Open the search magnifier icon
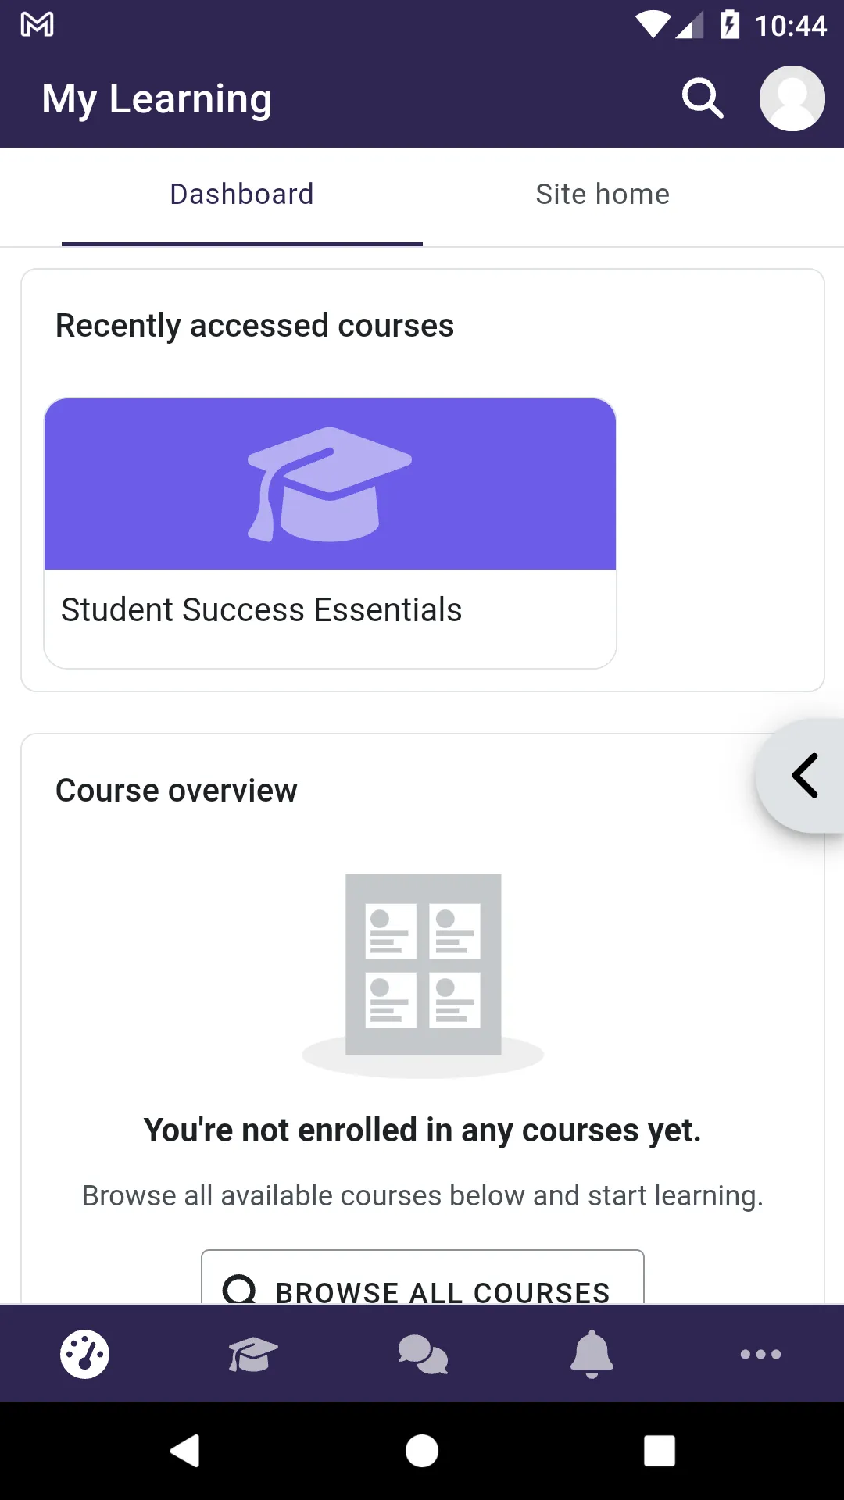 [703, 98]
